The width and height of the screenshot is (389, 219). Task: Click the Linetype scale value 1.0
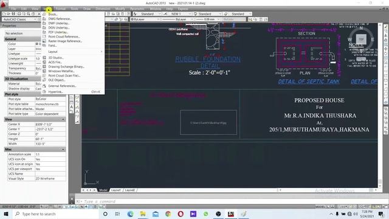click(38, 58)
